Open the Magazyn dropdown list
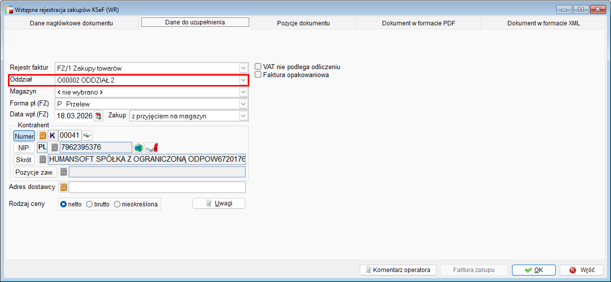Viewport: 611px width, 282px height. point(243,92)
